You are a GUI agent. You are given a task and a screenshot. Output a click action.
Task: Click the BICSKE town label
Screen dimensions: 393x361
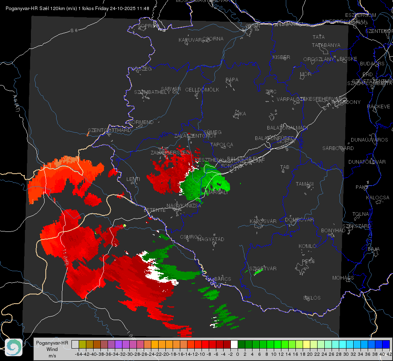click(x=348, y=59)
